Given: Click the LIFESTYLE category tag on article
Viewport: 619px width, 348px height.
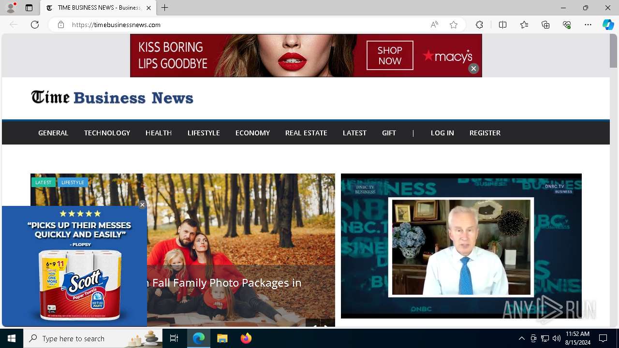Looking at the screenshot, I should pos(73,182).
